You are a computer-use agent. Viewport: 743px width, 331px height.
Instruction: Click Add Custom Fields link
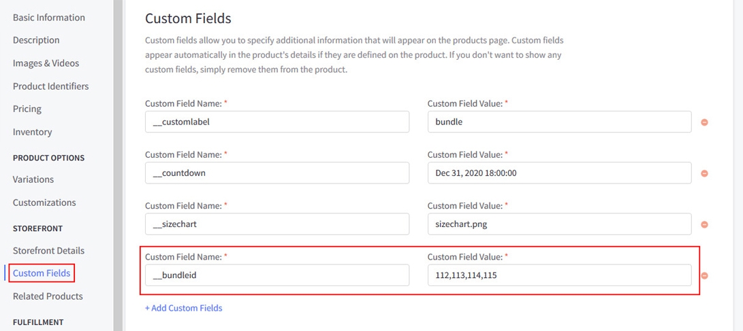[183, 308]
